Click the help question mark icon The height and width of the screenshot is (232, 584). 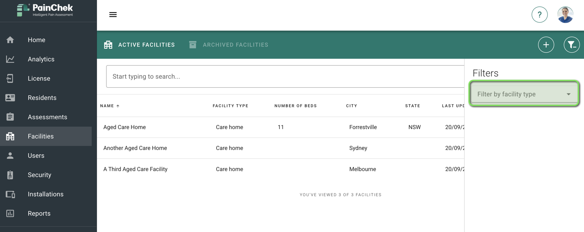[539, 15]
